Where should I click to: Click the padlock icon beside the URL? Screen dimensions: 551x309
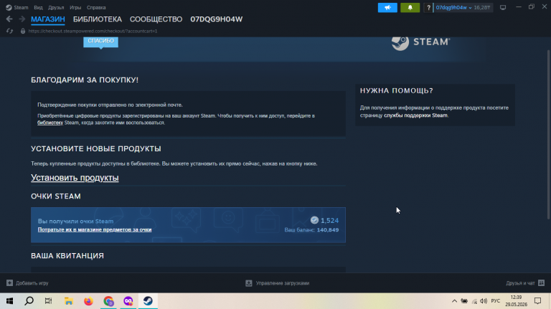(23, 31)
